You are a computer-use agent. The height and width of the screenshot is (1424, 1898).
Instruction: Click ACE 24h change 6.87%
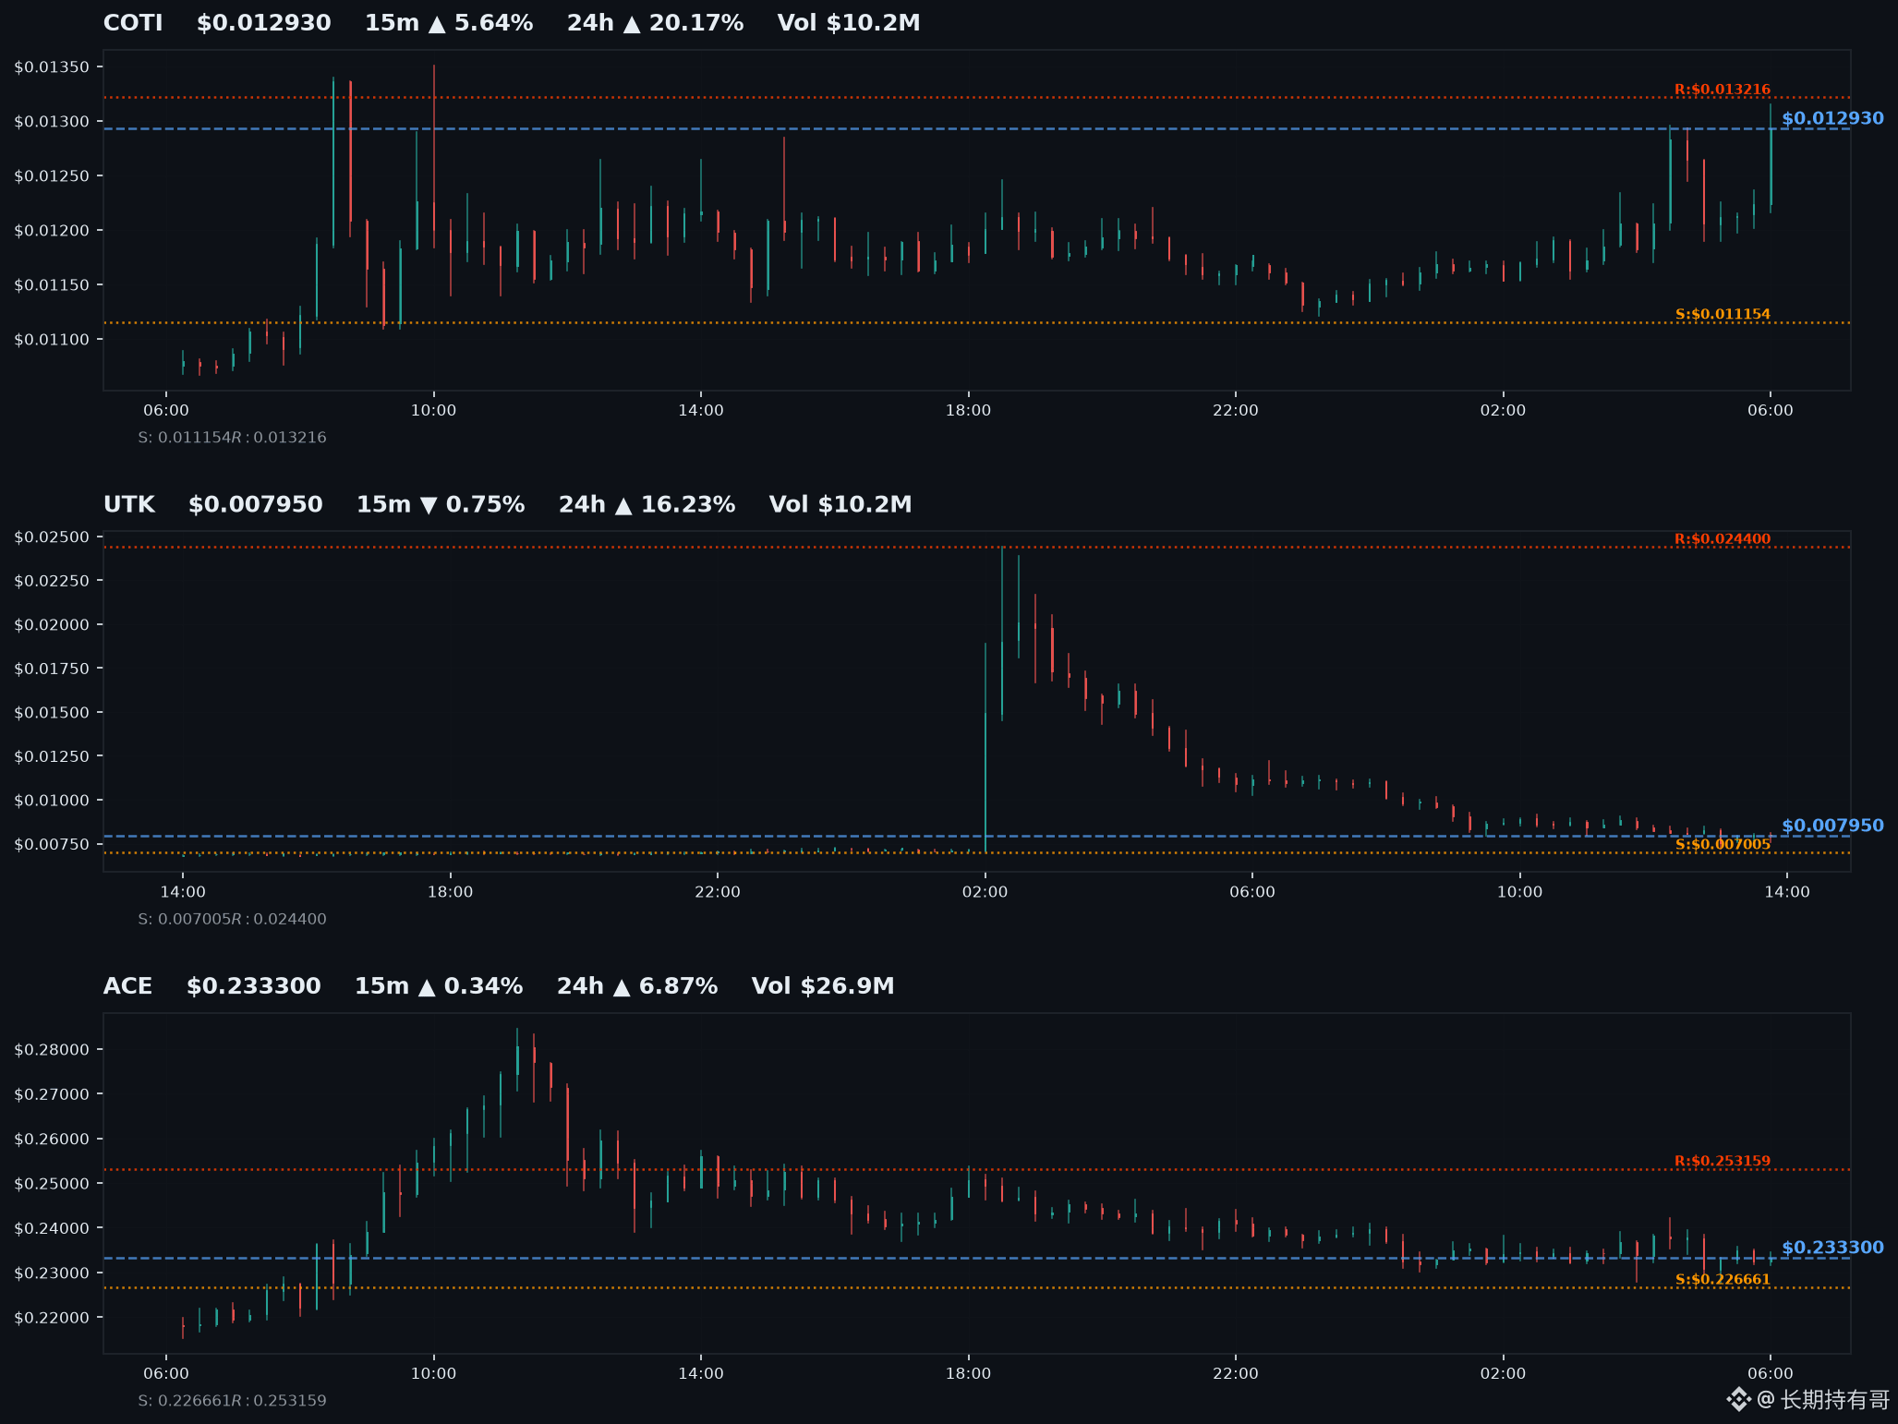pos(637,987)
